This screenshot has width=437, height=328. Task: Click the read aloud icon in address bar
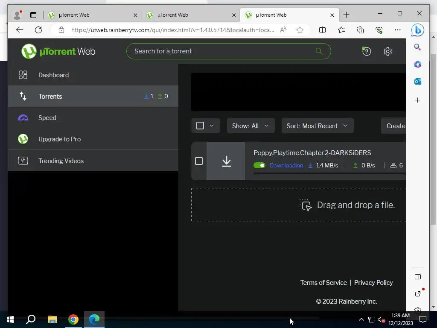coord(283,30)
